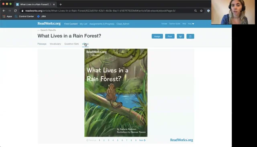Image resolution: width=257 pixels, height=147 pixels.
Task: Click the projector view icon button
Action: coord(180,37)
